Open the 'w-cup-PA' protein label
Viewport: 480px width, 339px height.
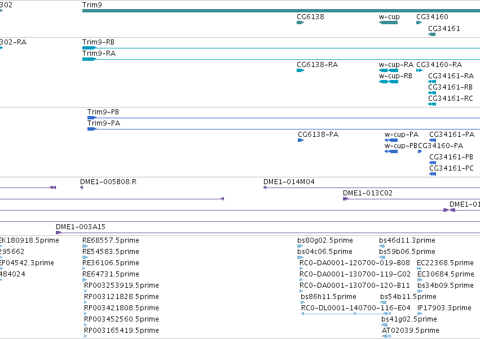pyautogui.click(x=402, y=135)
